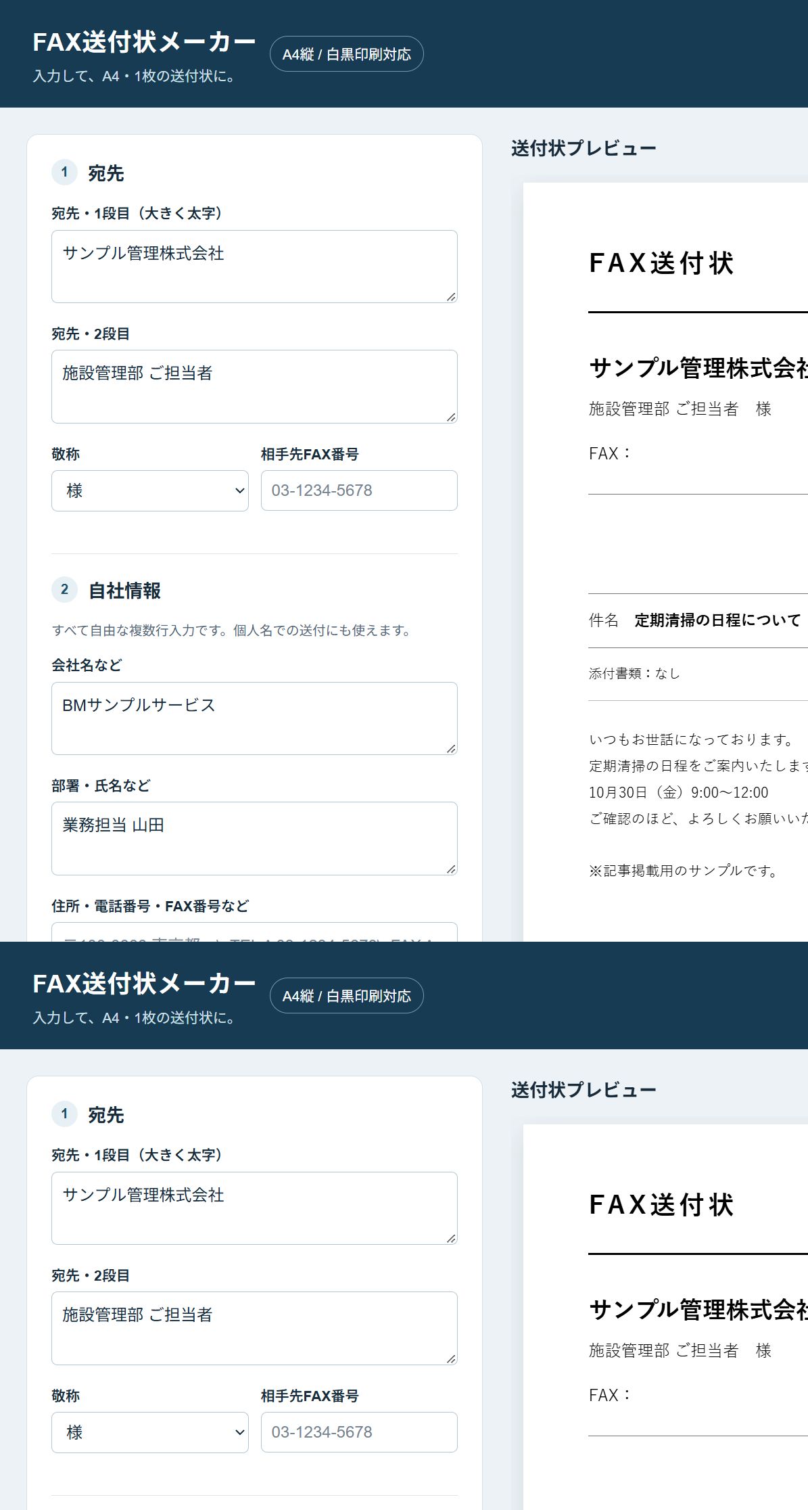Click the preview subject 定期清掃の日程について
The image size is (808, 1510).
(717, 620)
